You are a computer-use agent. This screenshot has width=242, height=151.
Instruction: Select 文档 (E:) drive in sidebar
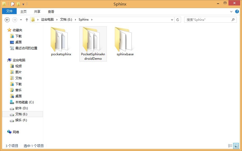23,114
